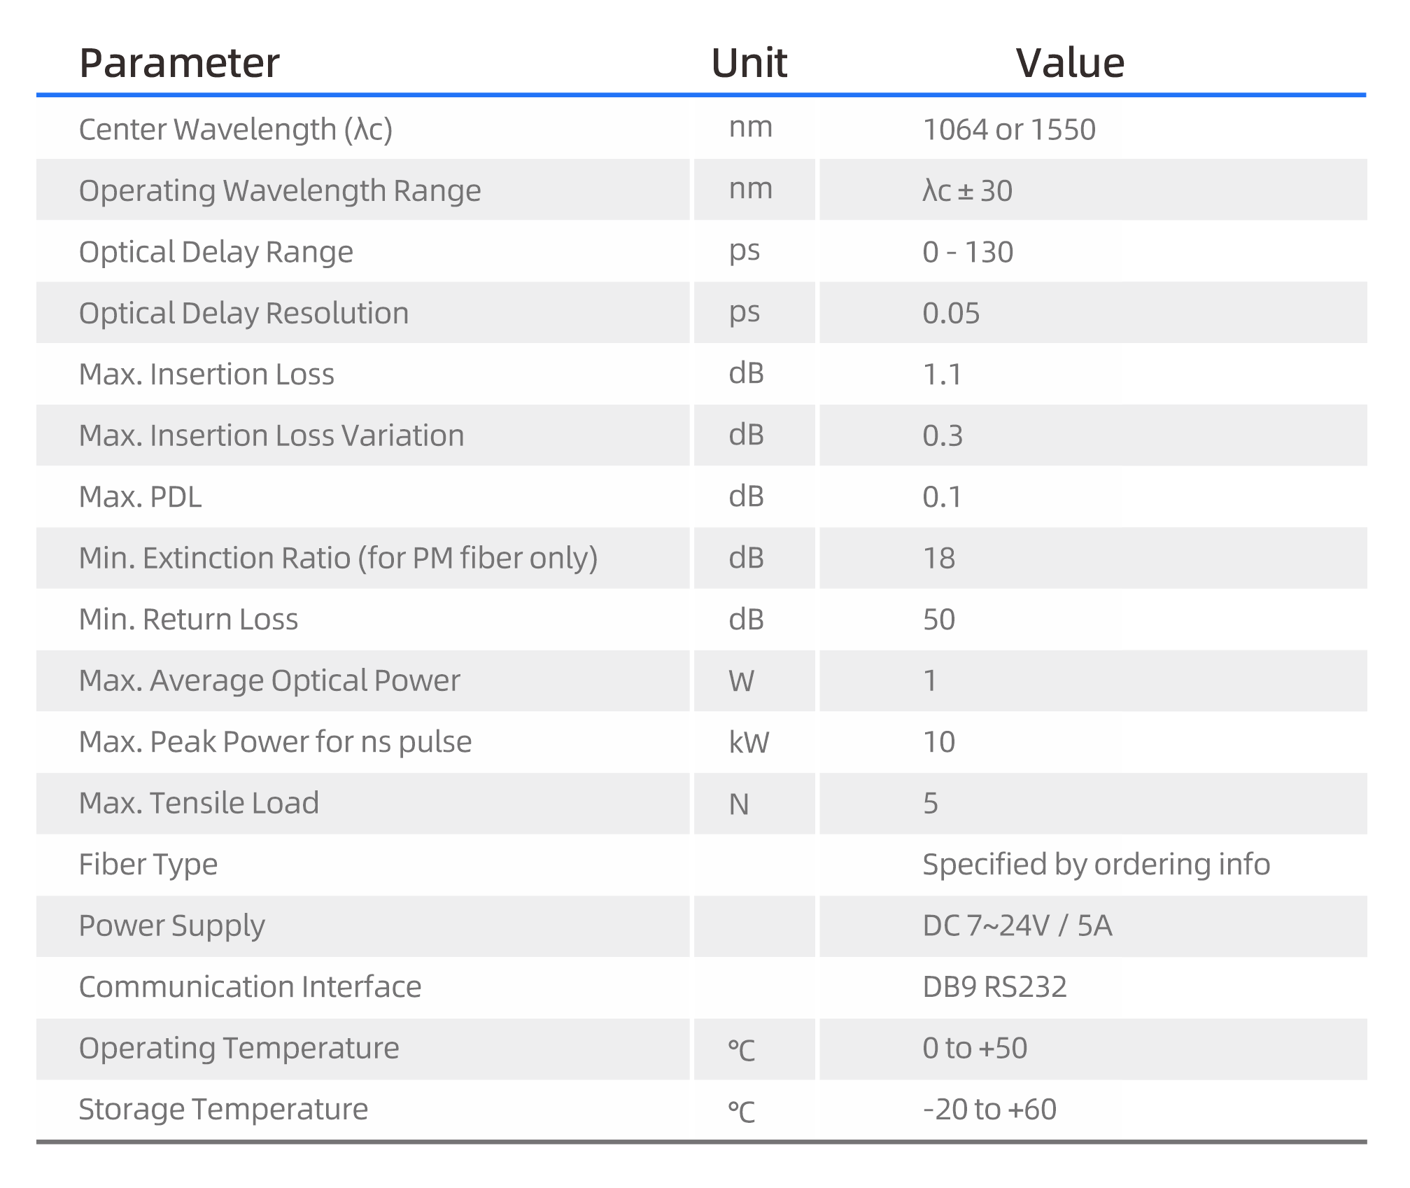Click the Max. Insertion Loss Variation label
1410x1188 pixels.
tap(272, 435)
